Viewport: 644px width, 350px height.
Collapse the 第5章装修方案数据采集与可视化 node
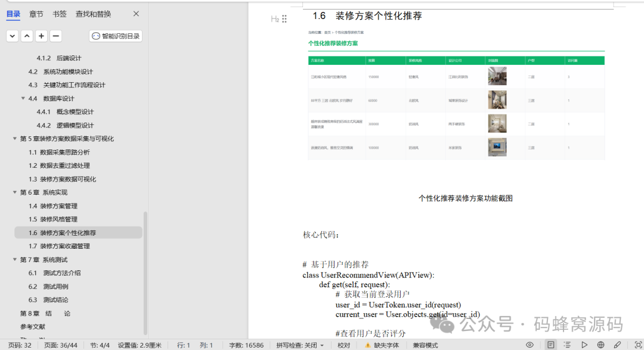[15, 139]
